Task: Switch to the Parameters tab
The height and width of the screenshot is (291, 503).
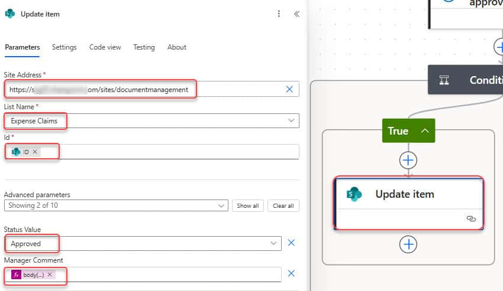Action: click(22, 47)
